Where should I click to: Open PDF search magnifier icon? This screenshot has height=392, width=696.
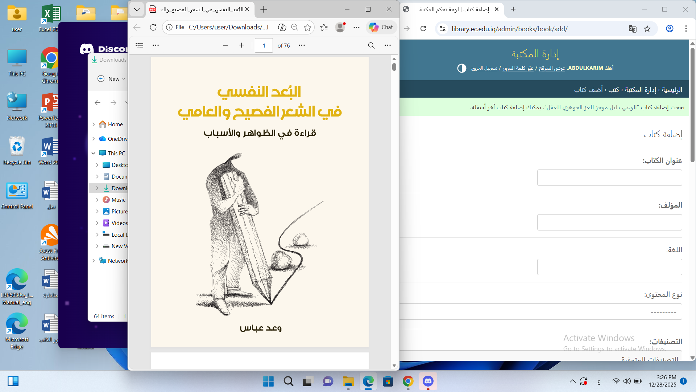coord(371,45)
